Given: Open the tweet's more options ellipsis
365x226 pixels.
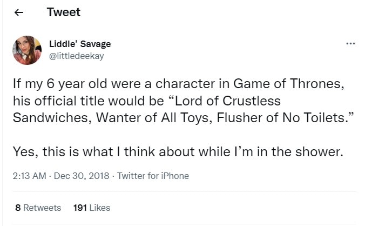Looking at the screenshot, I should (x=350, y=43).
